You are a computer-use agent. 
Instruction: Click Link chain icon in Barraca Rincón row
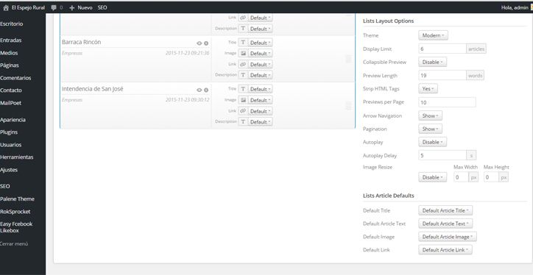click(243, 64)
